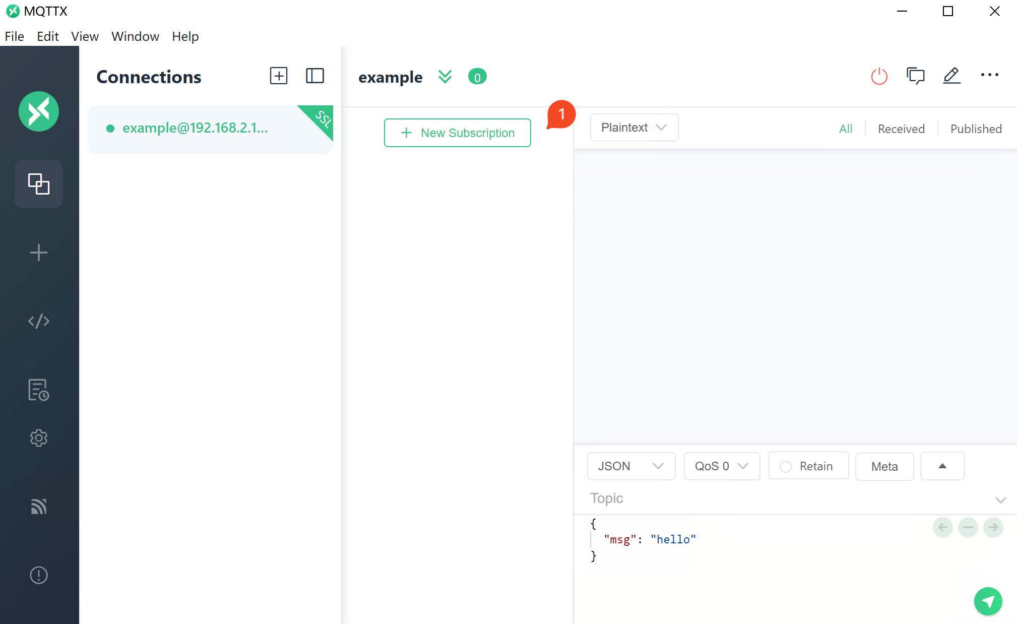Open the new window chat icon

coord(916,76)
